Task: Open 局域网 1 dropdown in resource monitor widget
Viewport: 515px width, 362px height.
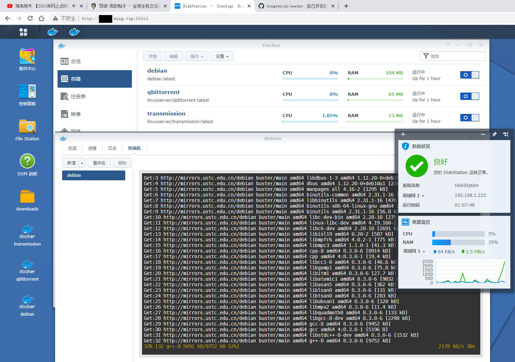Action: click(414, 251)
